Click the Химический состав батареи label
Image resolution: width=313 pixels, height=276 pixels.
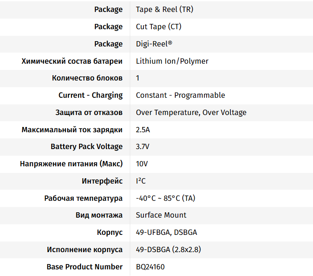tap(72, 61)
